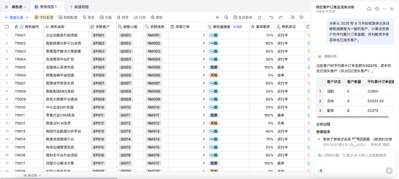Select the 90% win rate cell of TR003
This screenshot has height=179, width=399.
[x=262, y=51]
